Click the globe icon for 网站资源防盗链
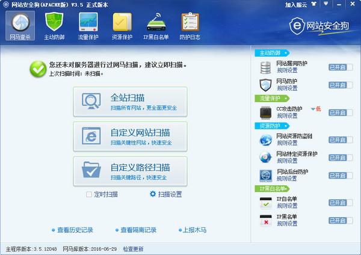This screenshot has width=361, height=255. (265, 140)
